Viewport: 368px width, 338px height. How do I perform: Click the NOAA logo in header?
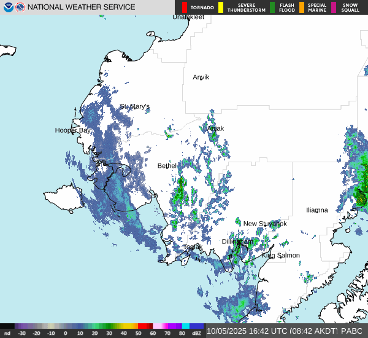pyautogui.click(x=7, y=7)
